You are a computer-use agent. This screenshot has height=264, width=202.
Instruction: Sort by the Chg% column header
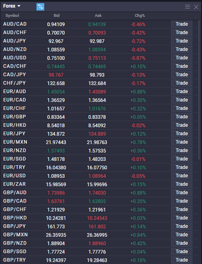tap(140, 16)
